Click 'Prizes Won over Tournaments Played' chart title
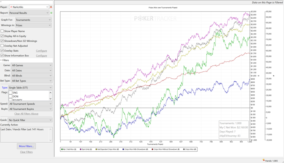 point(163,8)
